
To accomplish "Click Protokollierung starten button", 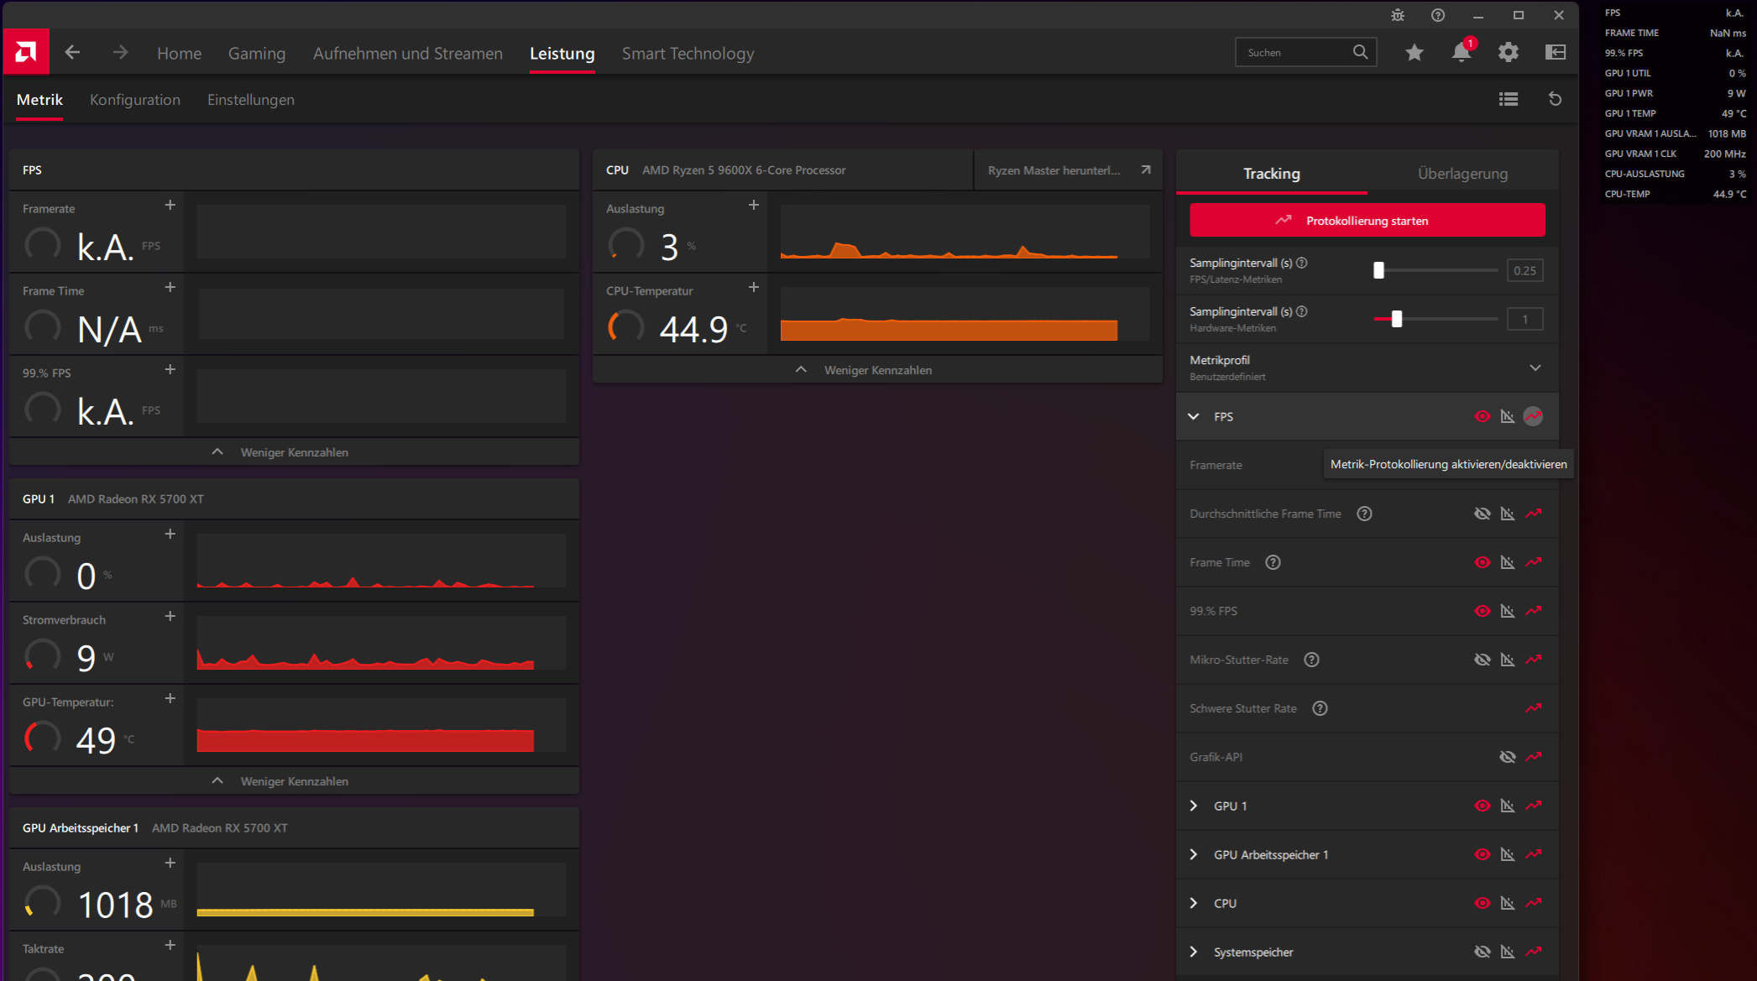I will point(1367,221).
